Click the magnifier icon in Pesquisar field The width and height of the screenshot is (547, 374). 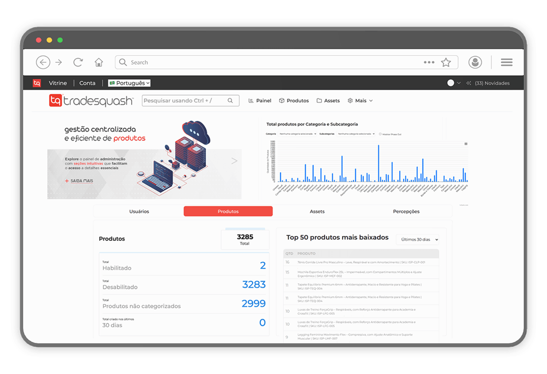tap(230, 101)
